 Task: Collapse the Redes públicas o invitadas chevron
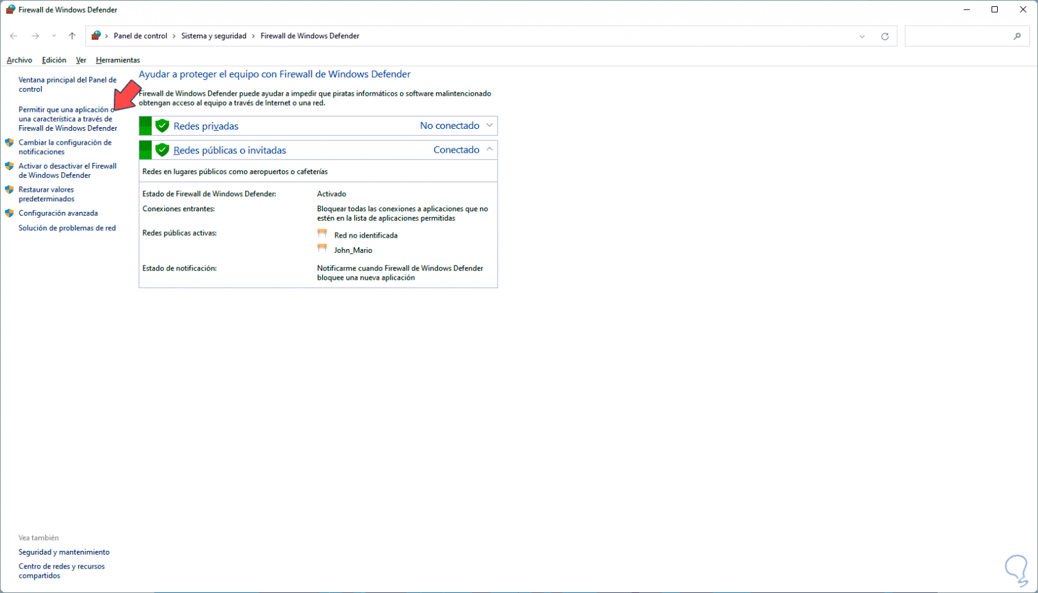pos(489,150)
